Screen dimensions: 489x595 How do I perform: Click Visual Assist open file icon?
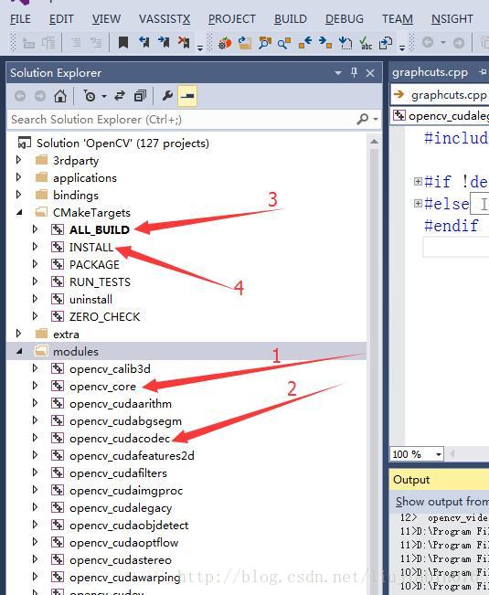(x=245, y=43)
